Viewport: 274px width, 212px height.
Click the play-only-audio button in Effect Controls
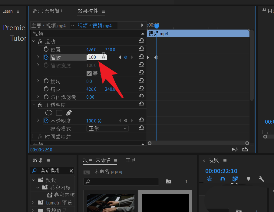235,149
